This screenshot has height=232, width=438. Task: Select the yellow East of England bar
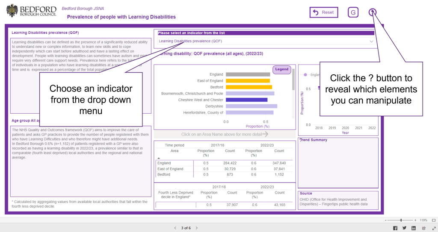click(x=248, y=81)
